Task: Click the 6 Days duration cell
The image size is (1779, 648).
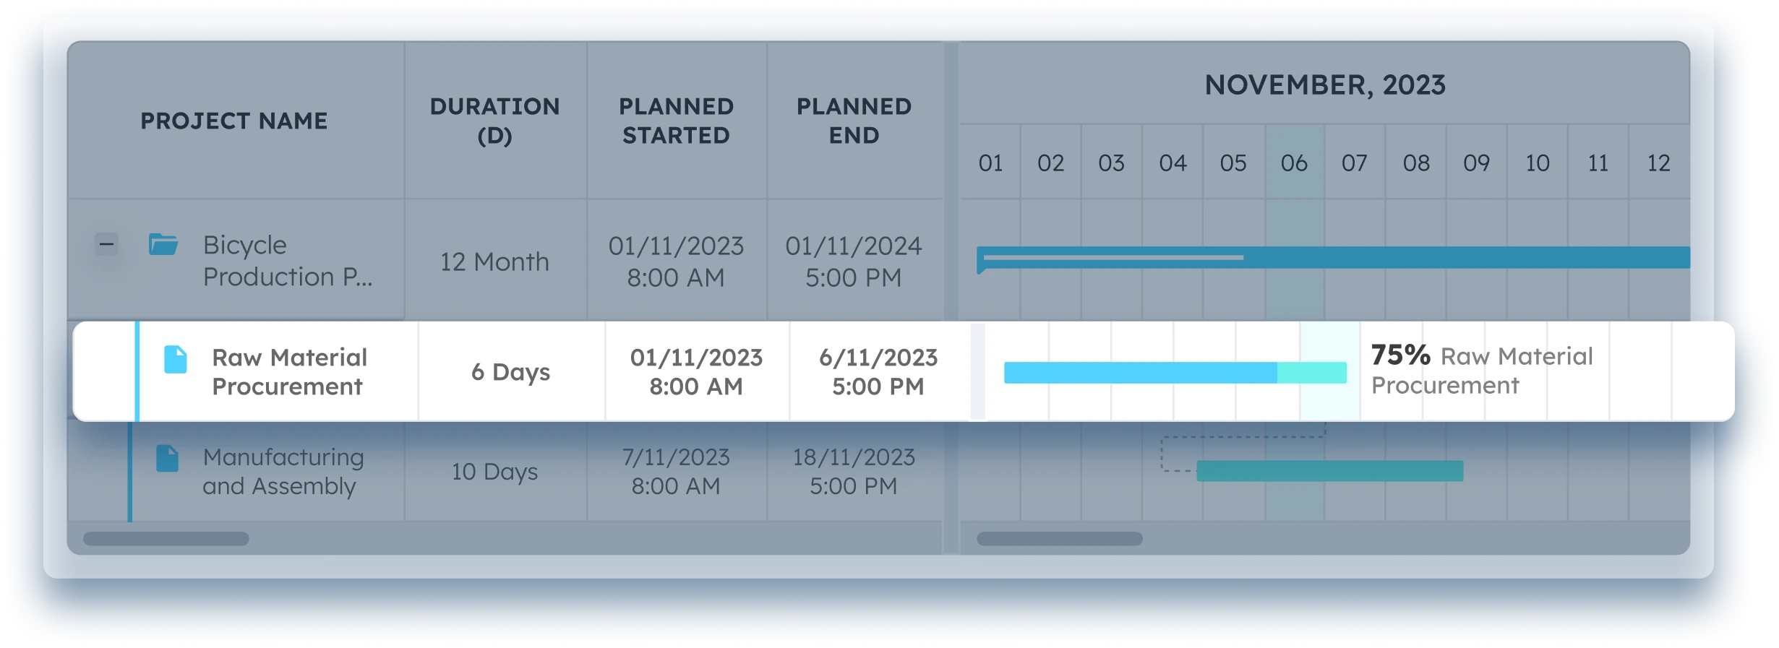Action: pos(510,372)
